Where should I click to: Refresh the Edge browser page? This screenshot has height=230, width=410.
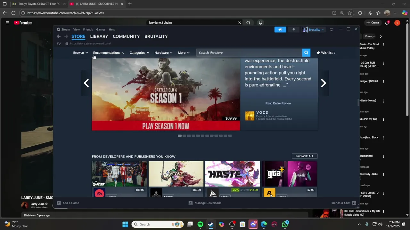tap(13, 13)
